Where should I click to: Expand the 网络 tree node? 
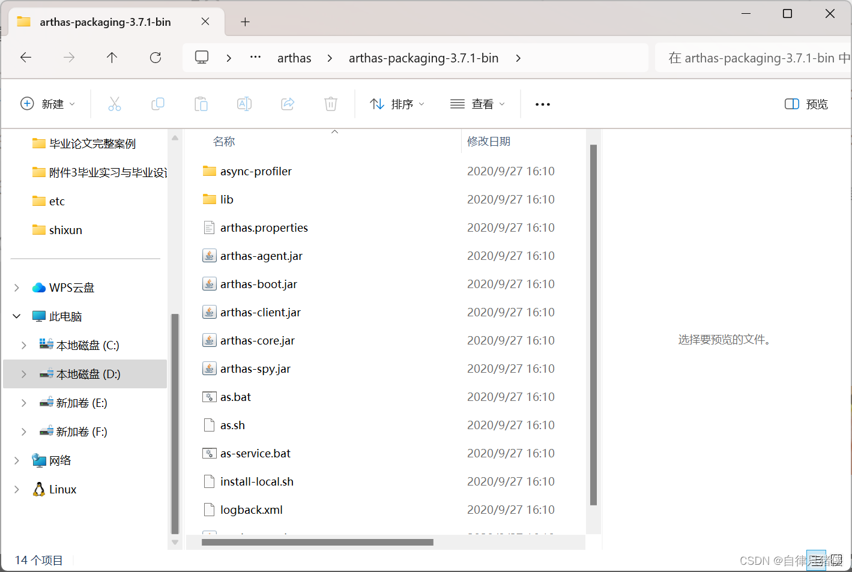click(17, 460)
